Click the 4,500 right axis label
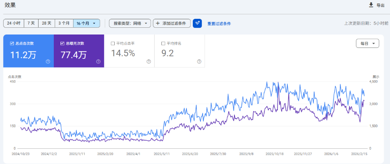The height and width of the screenshot is (164, 390). click(x=373, y=82)
